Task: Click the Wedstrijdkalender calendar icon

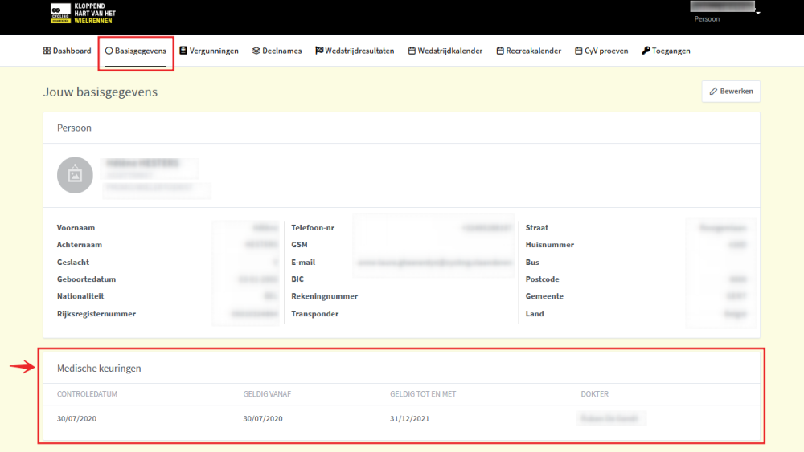Action: (412, 51)
